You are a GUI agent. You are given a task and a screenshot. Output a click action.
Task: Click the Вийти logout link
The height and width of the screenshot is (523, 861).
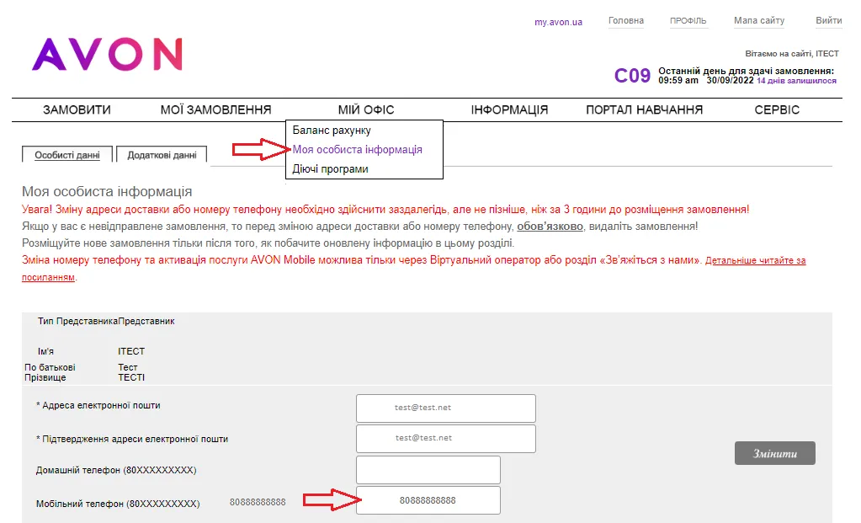click(829, 20)
